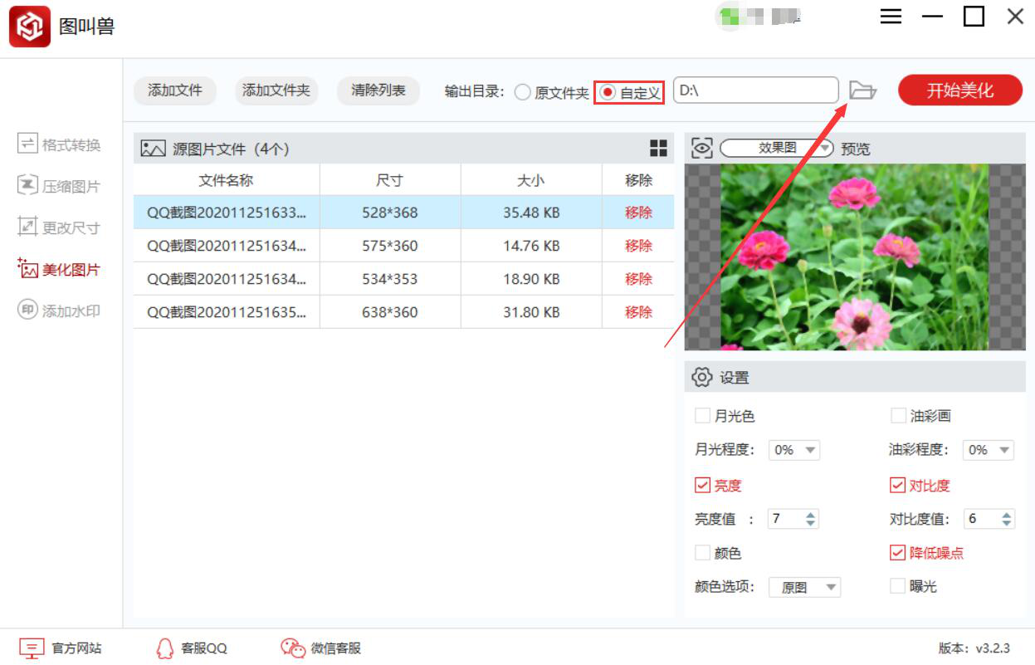Image resolution: width=1035 pixels, height=665 pixels.
Task: Remove the 534*353 file row
Action: 638,279
